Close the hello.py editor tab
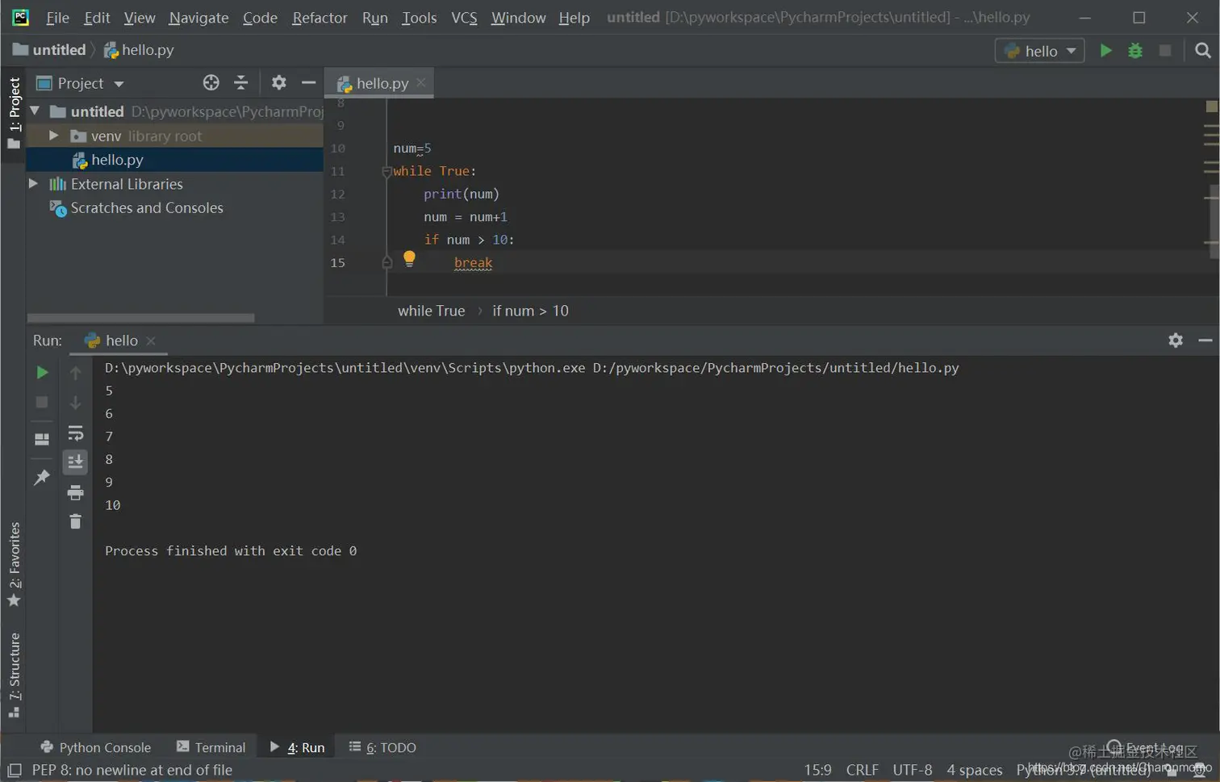The height and width of the screenshot is (782, 1220). (421, 82)
